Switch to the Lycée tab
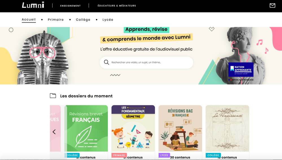Image resolution: width=282 pixels, height=160 pixels. (108, 19)
